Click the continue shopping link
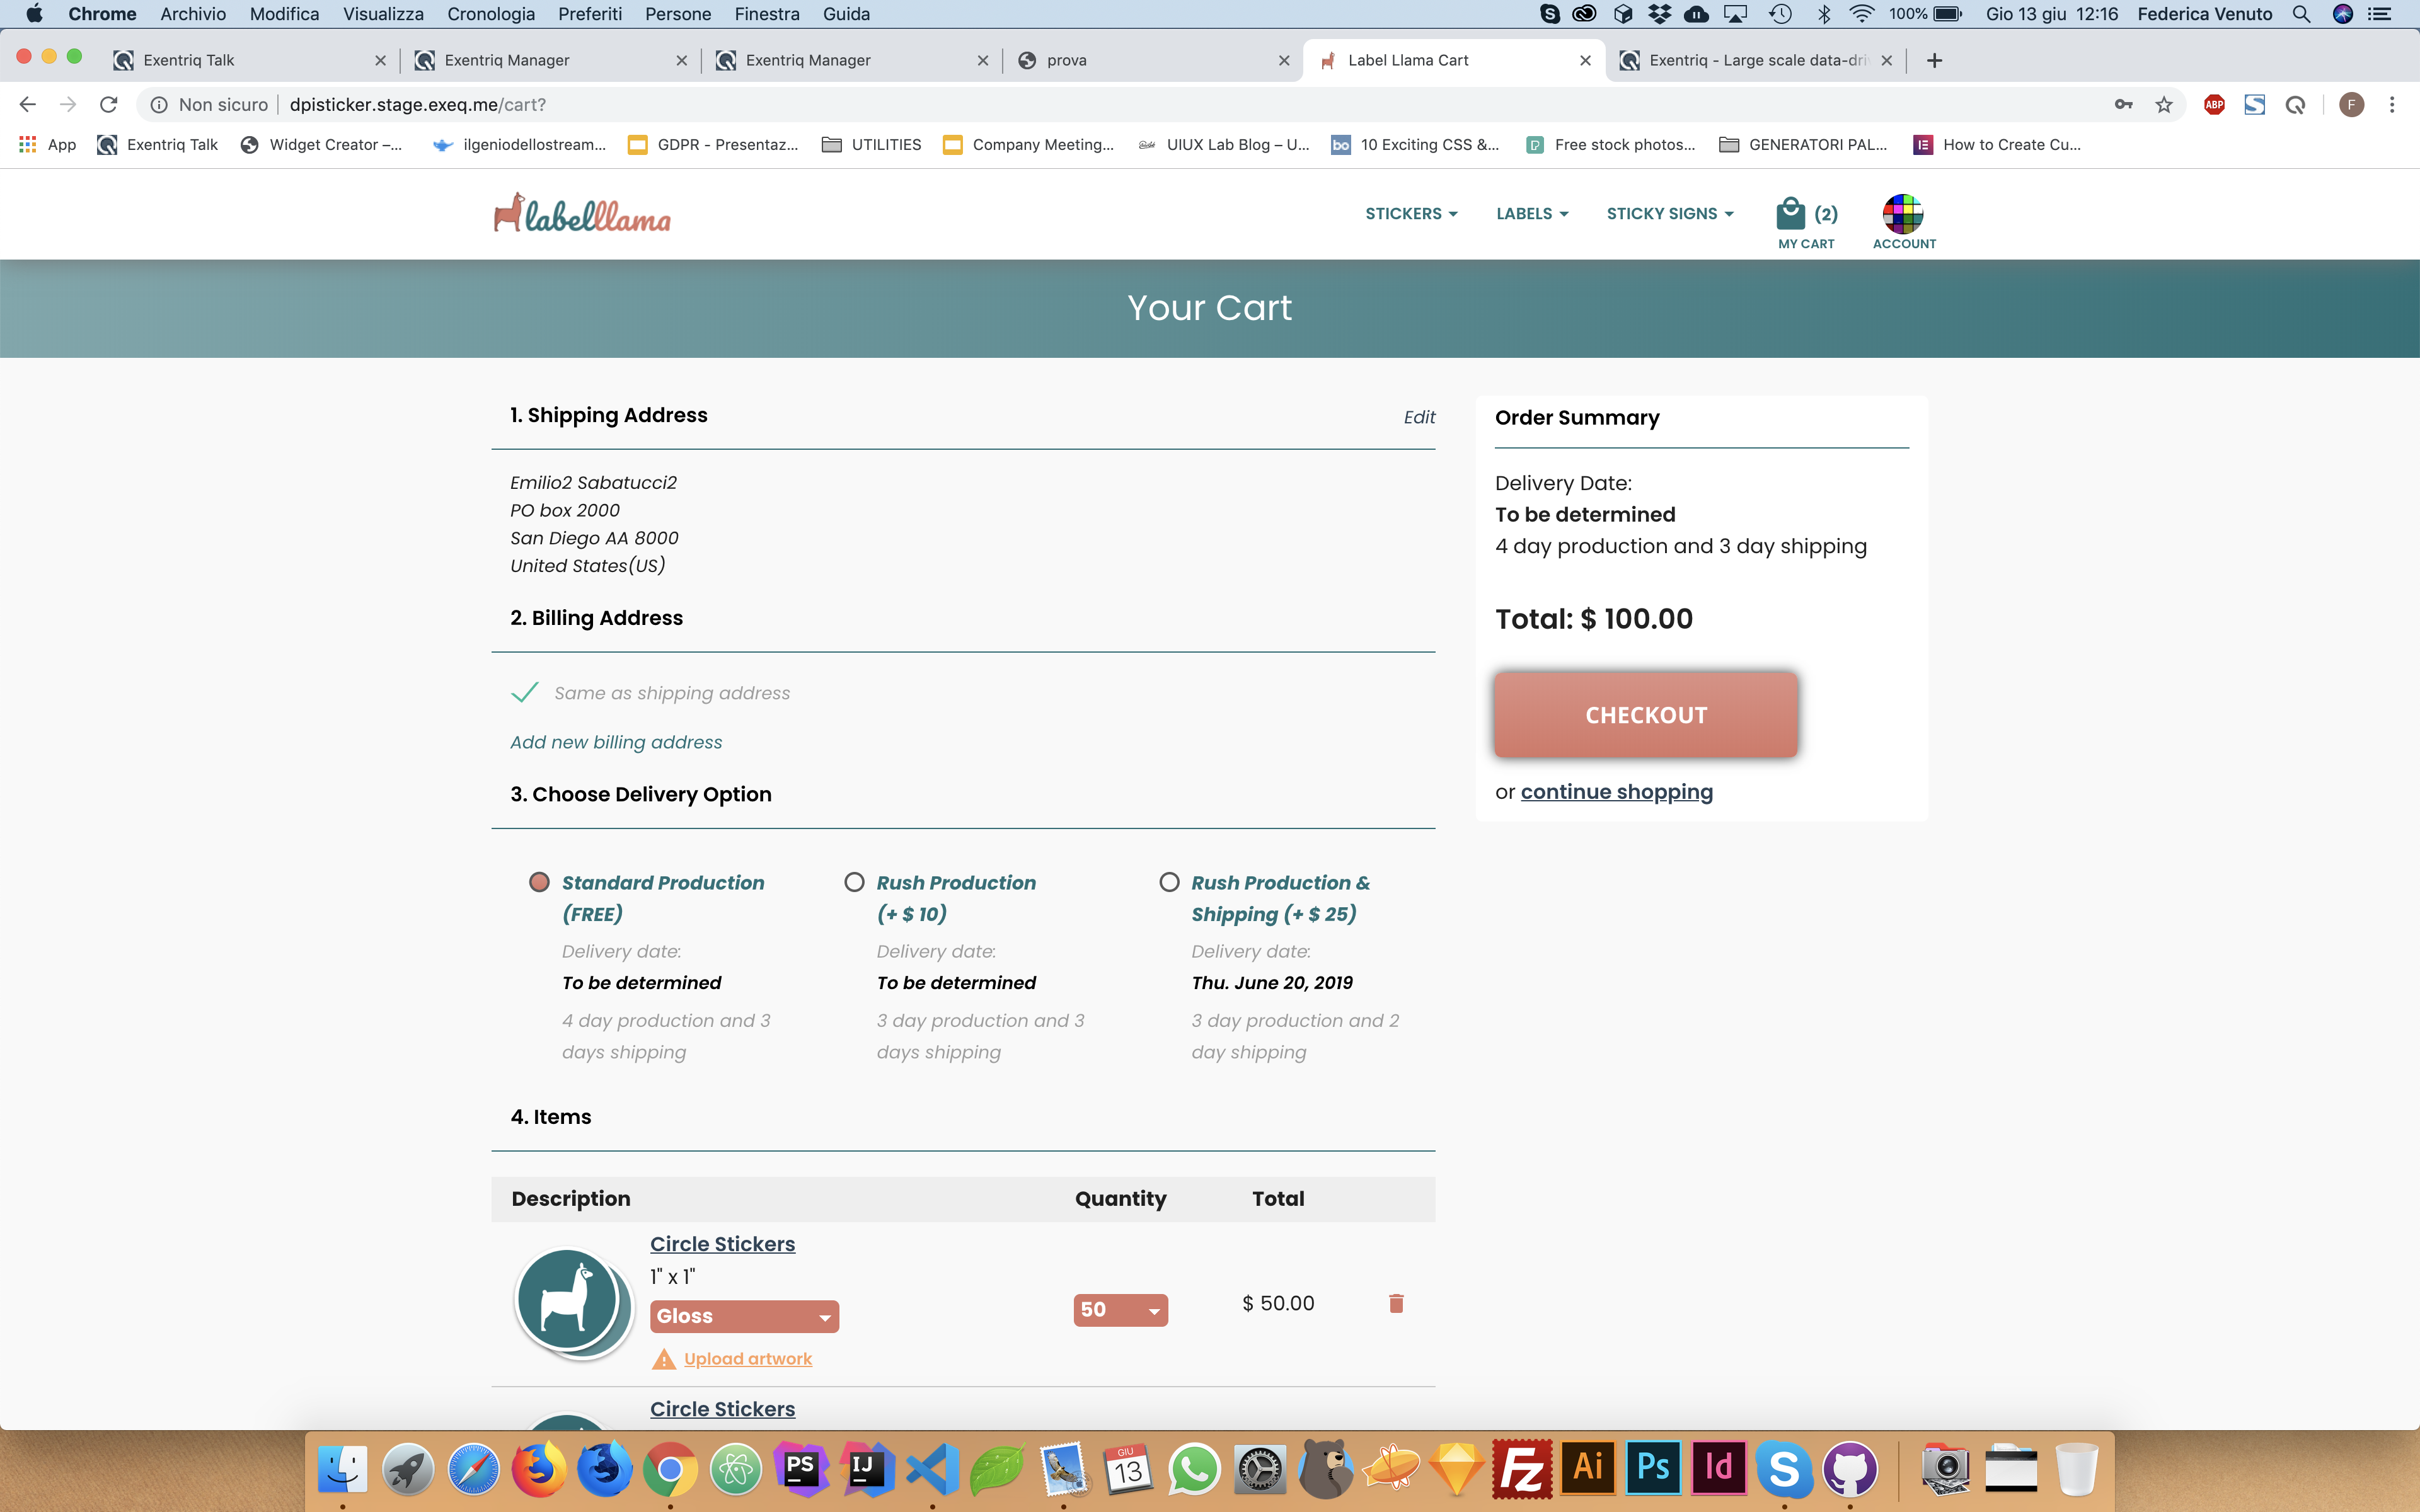The image size is (2420, 1512). 1616,792
